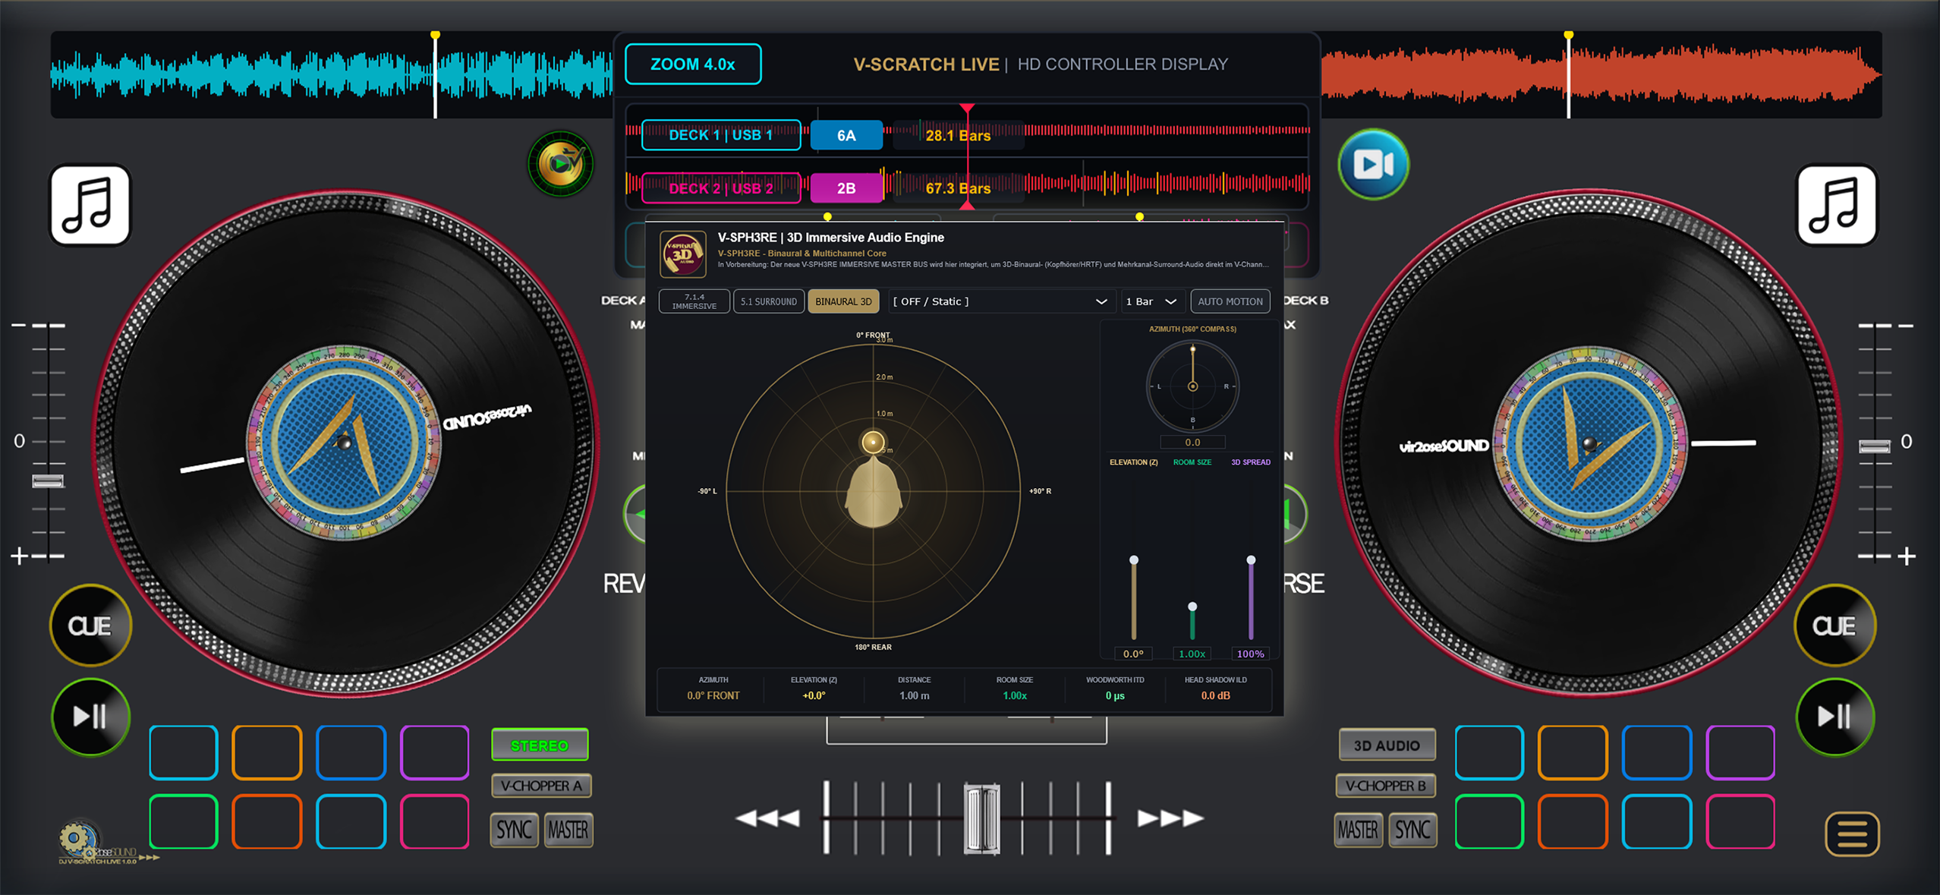The image size is (1940, 895).
Task: Toggle right deck MASTER button
Action: [1358, 830]
